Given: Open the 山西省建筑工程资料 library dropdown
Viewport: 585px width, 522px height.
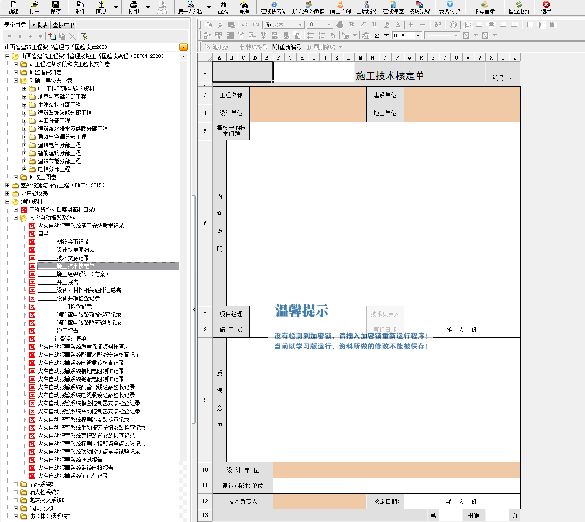Looking at the screenshot, I should point(183,47).
